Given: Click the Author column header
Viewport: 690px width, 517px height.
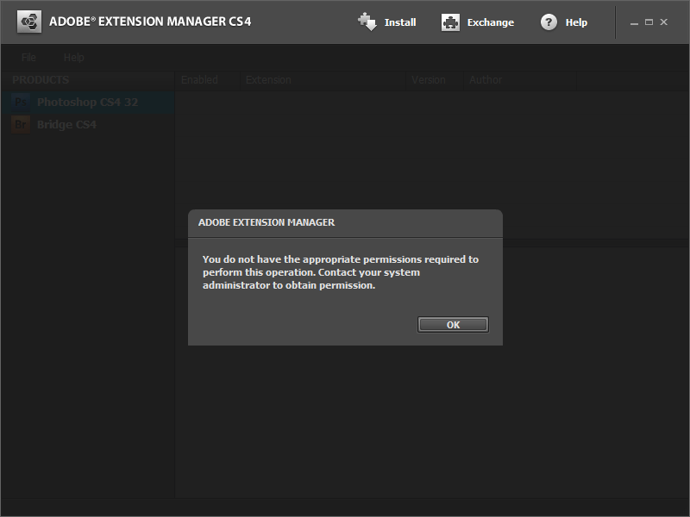Looking at the screenshot, I should point(485,80).
